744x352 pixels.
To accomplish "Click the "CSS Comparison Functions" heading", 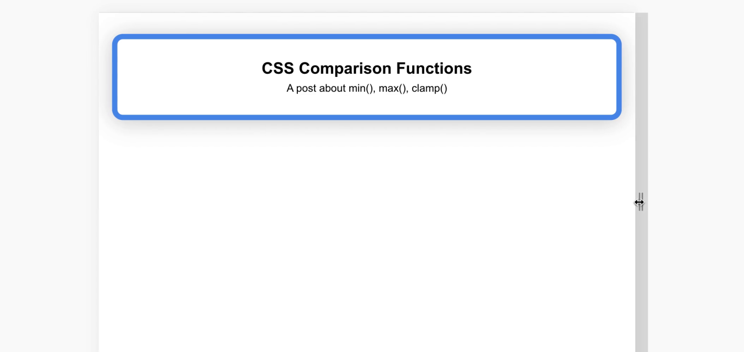I will tap(367, 69).
